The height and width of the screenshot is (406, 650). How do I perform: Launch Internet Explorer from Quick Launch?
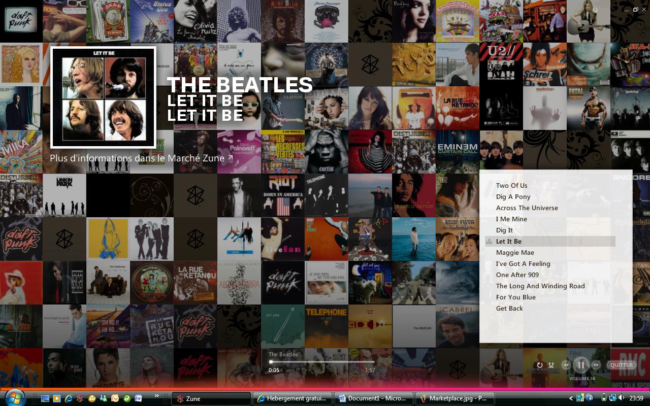[x=69, y=398]
